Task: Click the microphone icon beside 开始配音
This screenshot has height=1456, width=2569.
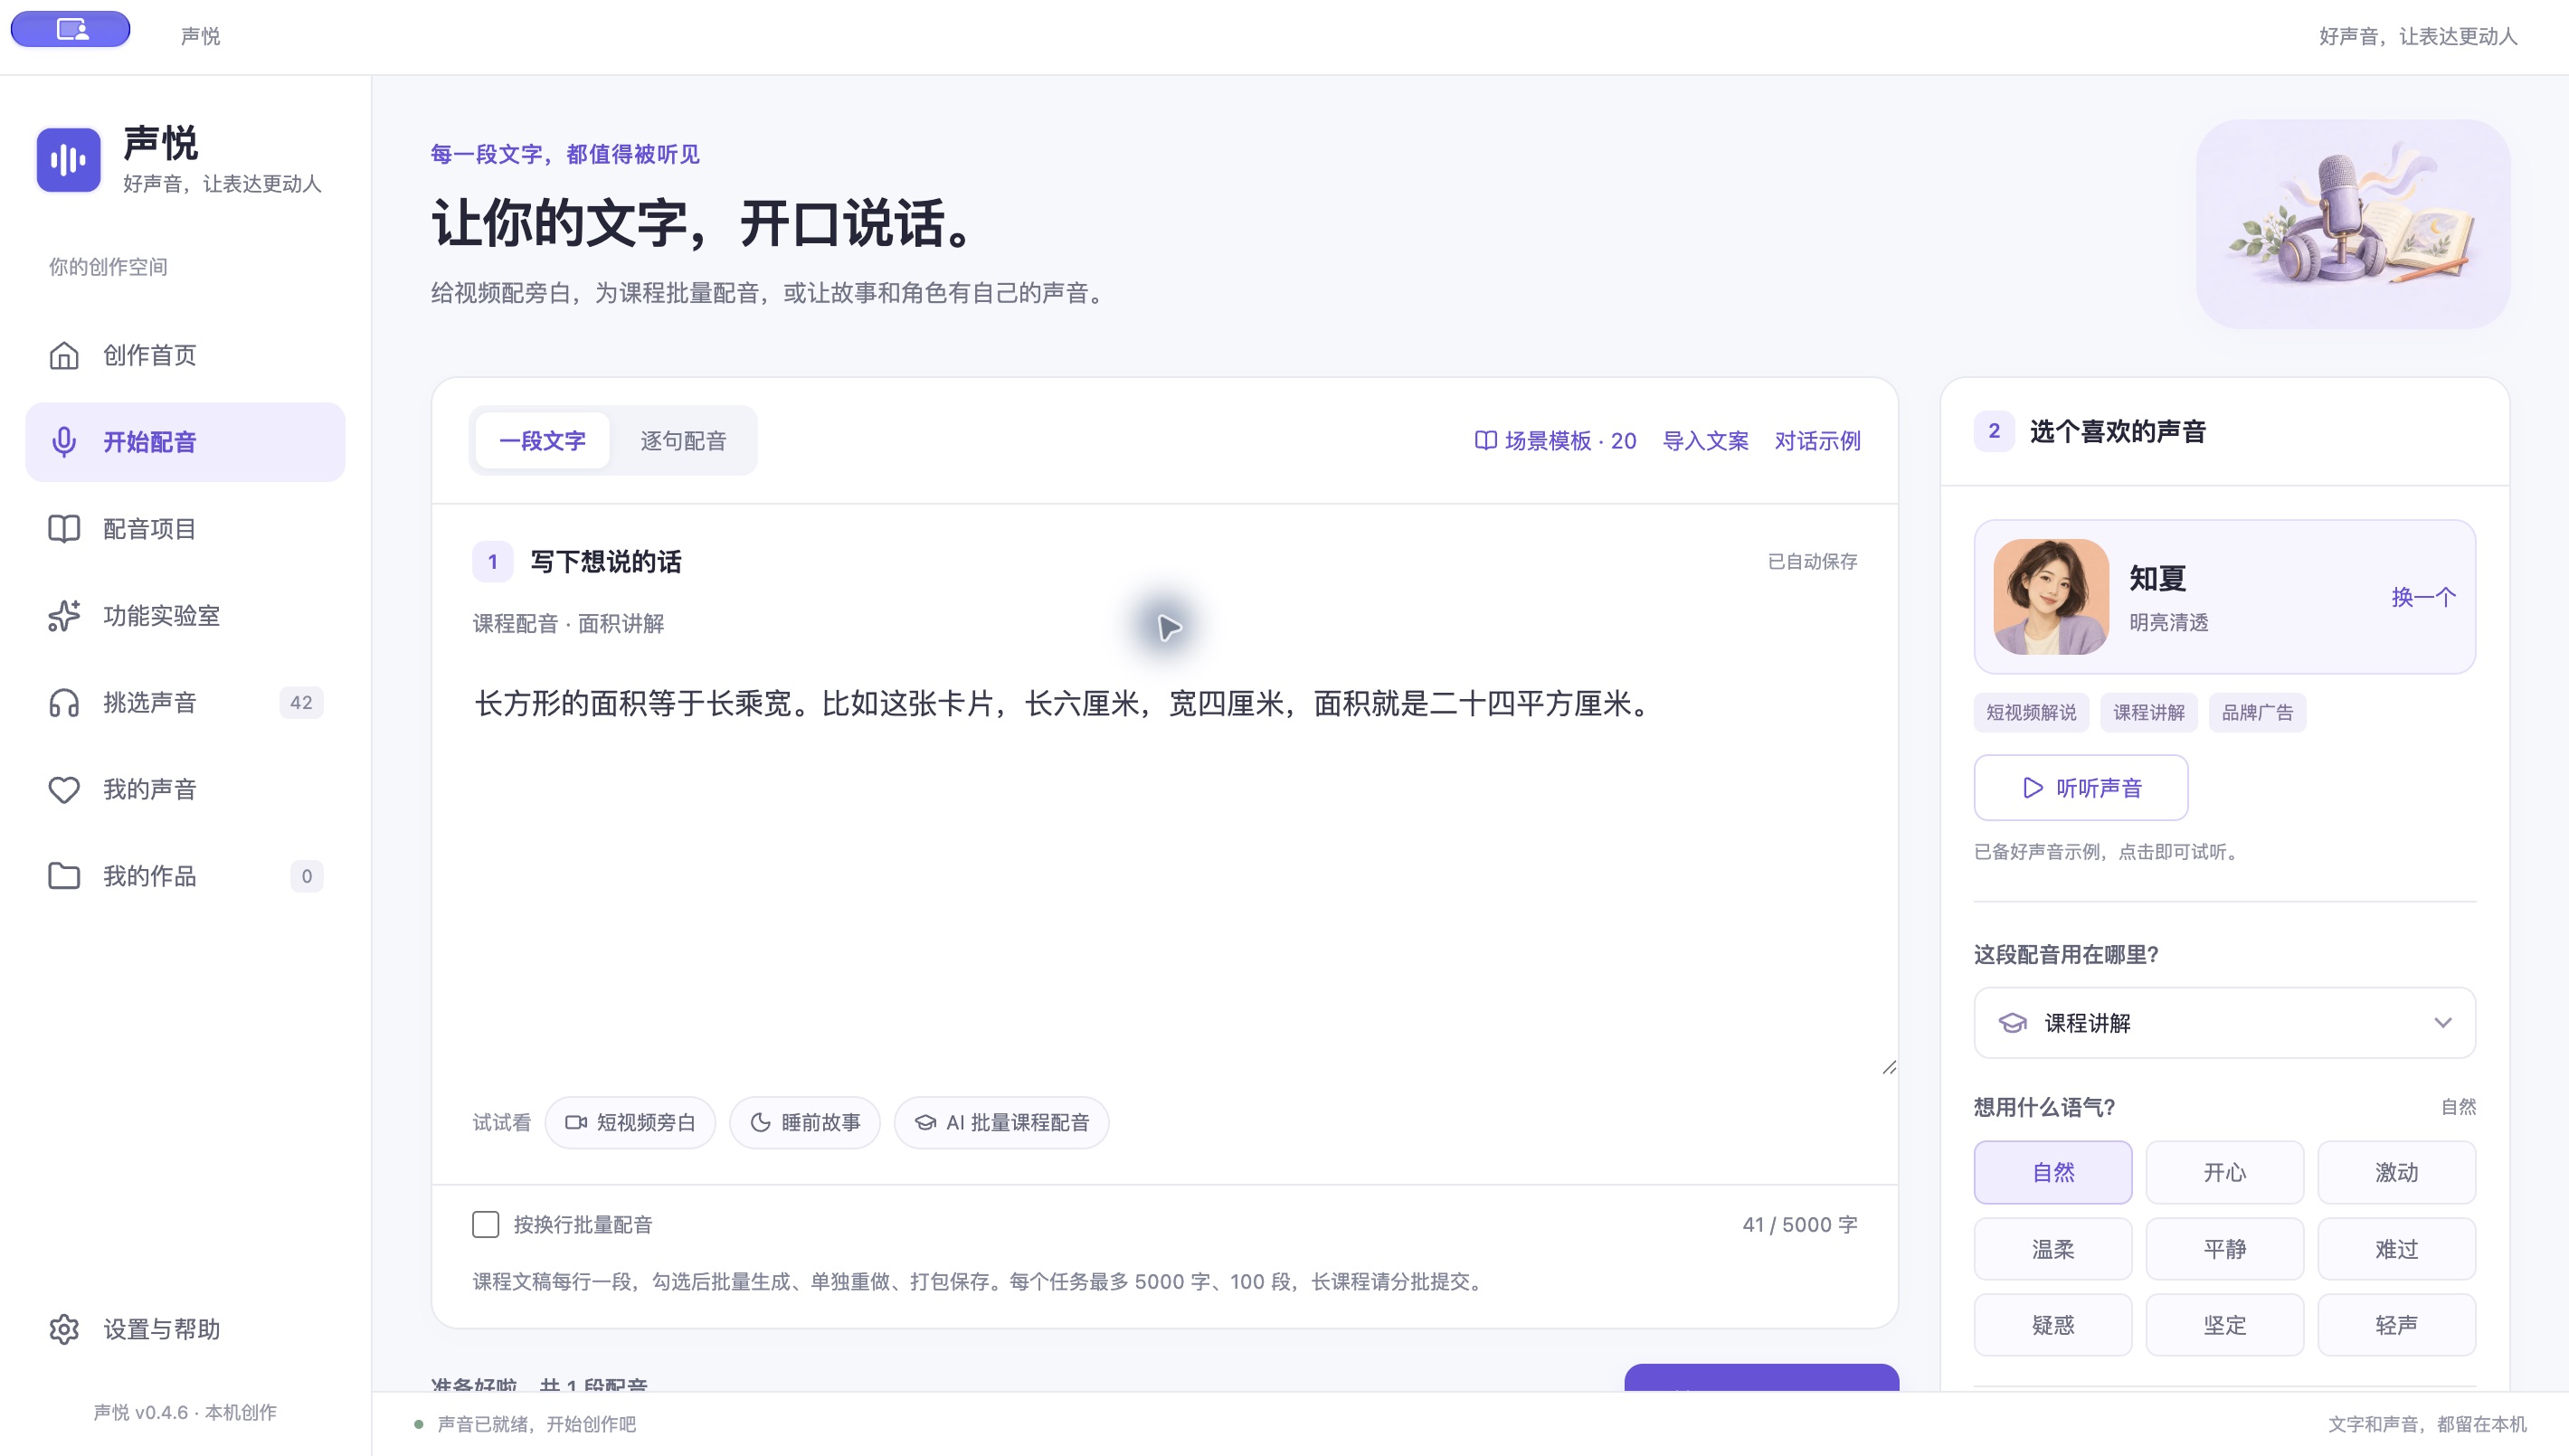Action: click(64, 442)
